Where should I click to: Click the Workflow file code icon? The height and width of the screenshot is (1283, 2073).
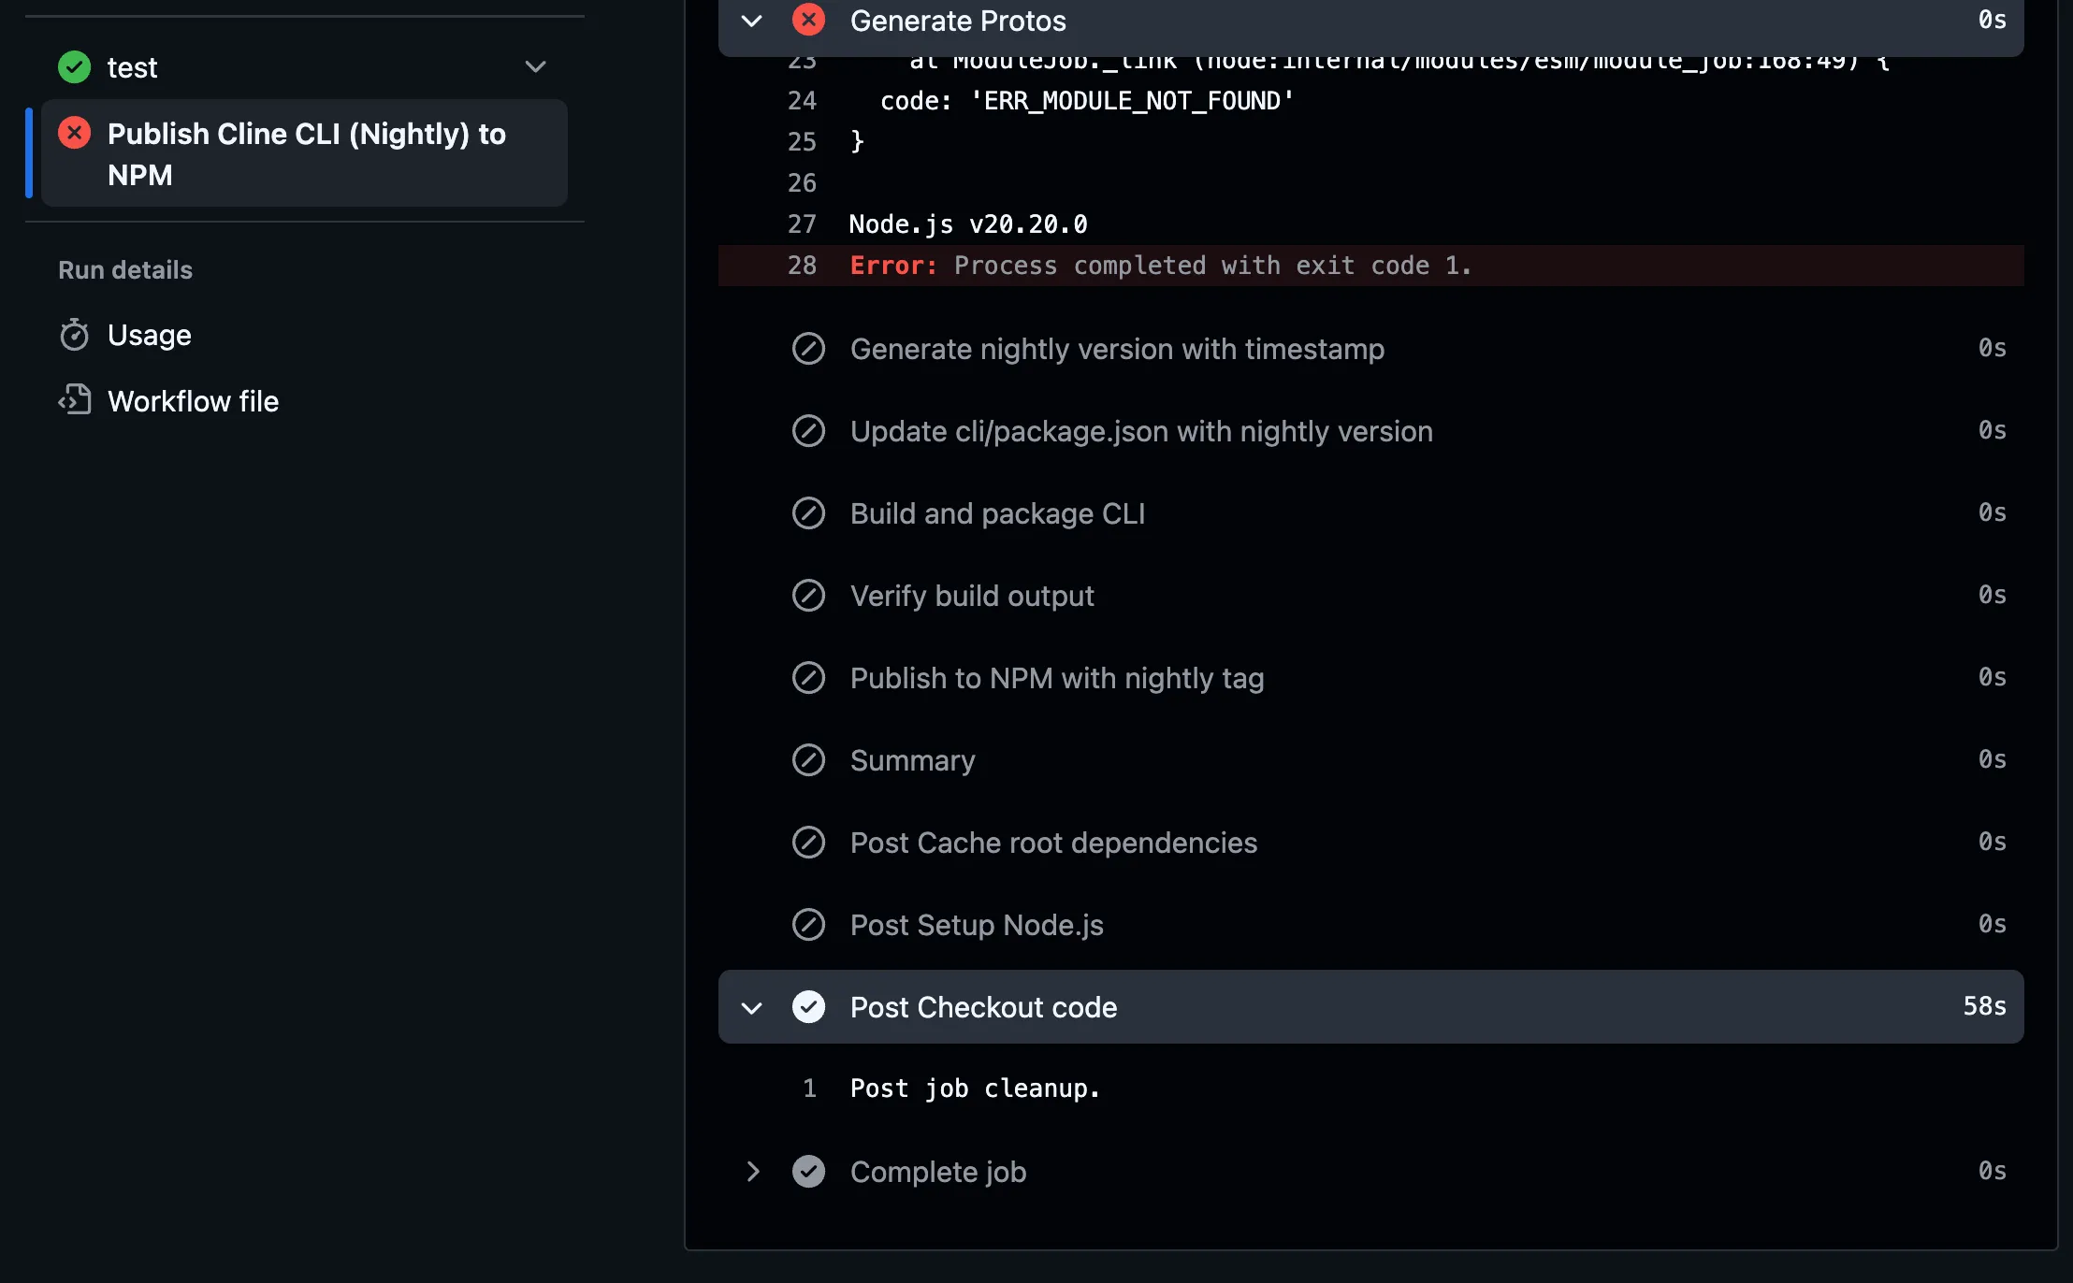coord(75,400)
